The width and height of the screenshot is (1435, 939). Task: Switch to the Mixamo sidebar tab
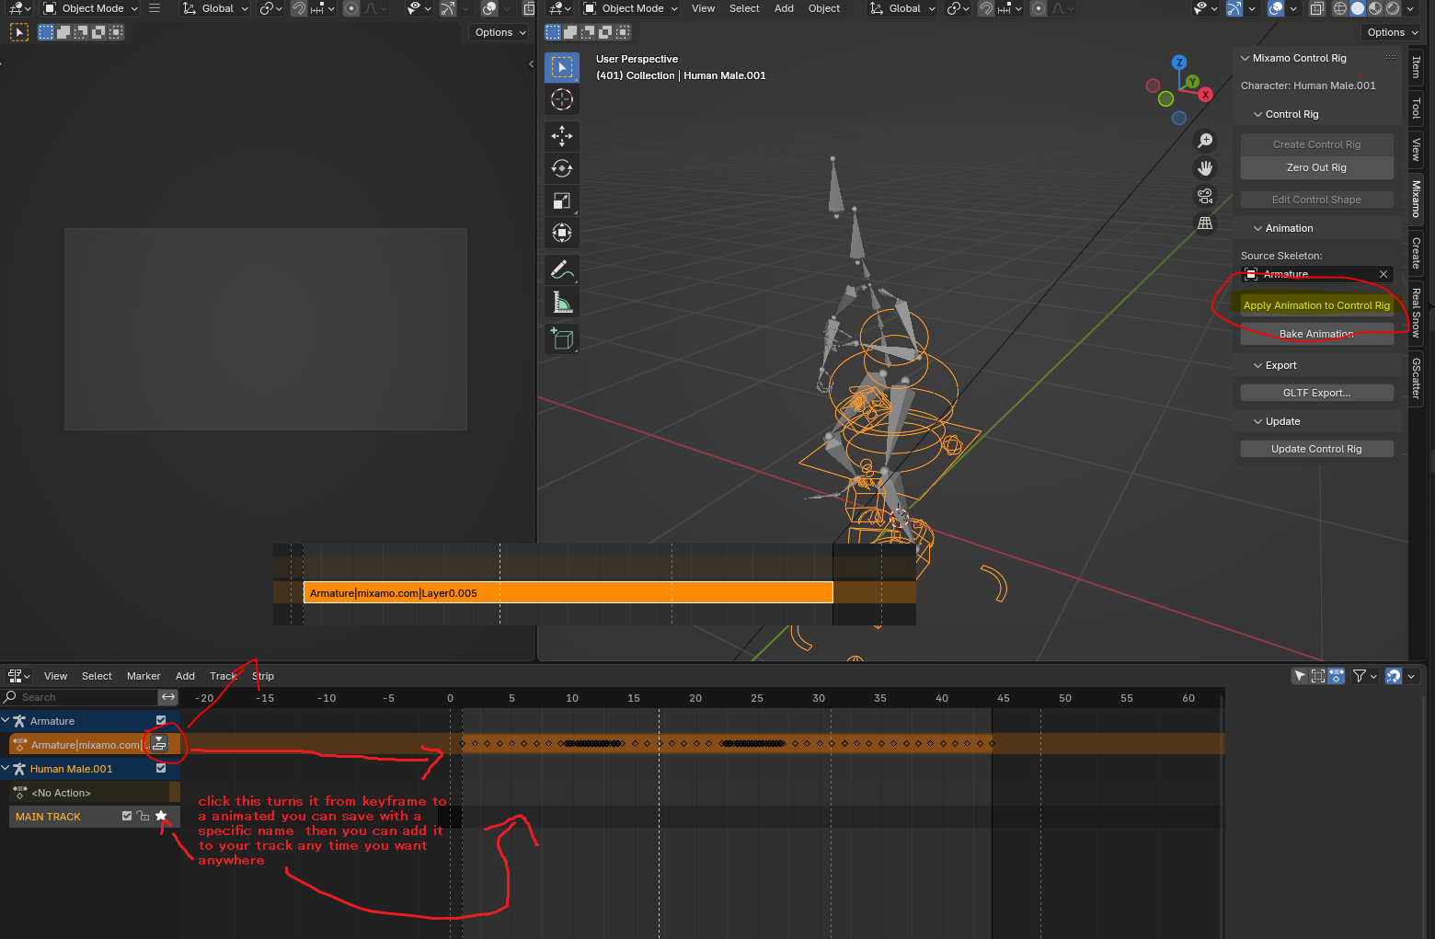[1416, 199]
